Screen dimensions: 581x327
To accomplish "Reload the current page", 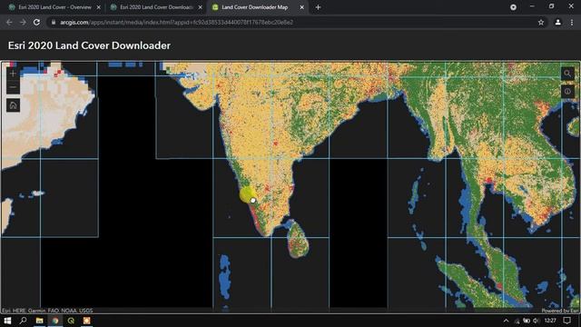I will [36, 22].
